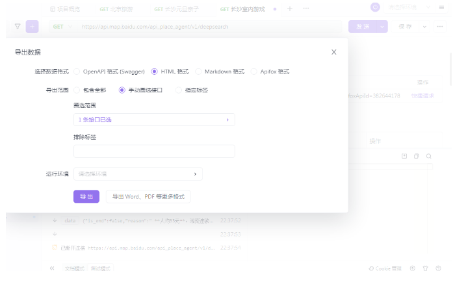Switch to GET 长沙元旦亲子 tab
The image size is (453, 286).
click(x=176, y=9)
